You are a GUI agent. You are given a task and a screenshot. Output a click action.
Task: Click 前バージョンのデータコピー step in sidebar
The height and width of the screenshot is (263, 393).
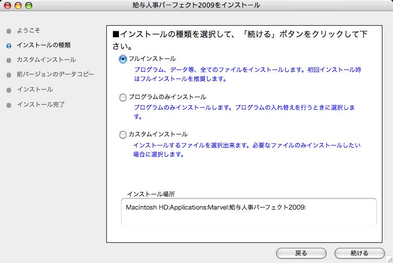[55, 75]
